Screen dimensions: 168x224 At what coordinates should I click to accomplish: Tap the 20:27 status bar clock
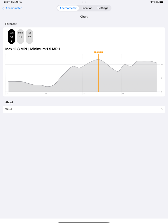pos(7,2)
